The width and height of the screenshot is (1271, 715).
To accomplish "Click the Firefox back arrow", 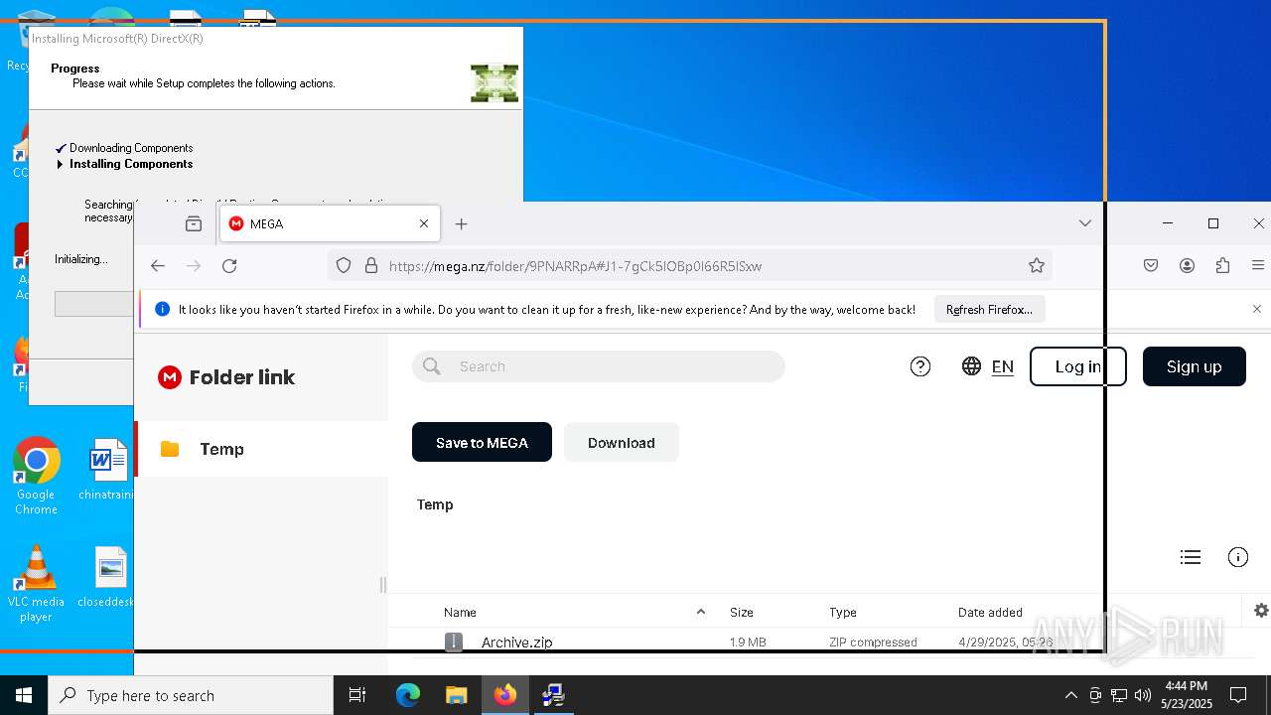I will (158, 266).
